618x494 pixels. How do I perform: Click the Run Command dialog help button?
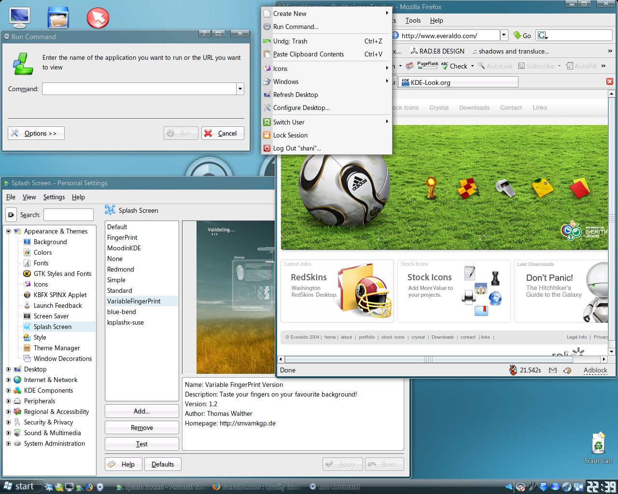click(205, 33)
